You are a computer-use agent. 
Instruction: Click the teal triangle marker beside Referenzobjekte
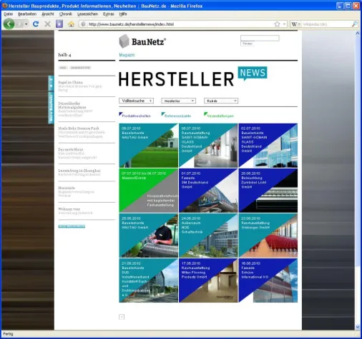coord(163,114)
